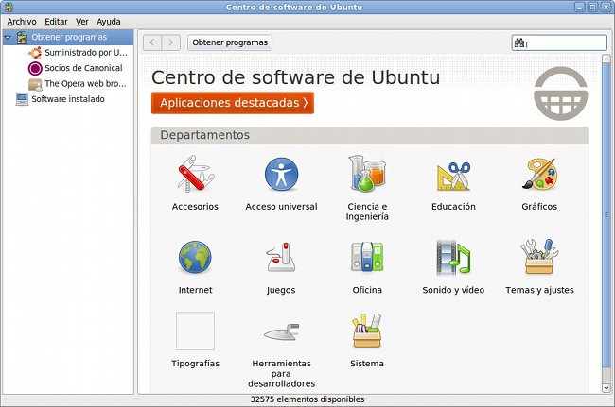
Task: Click the Departamentos section header
Action: coord(369,135)
